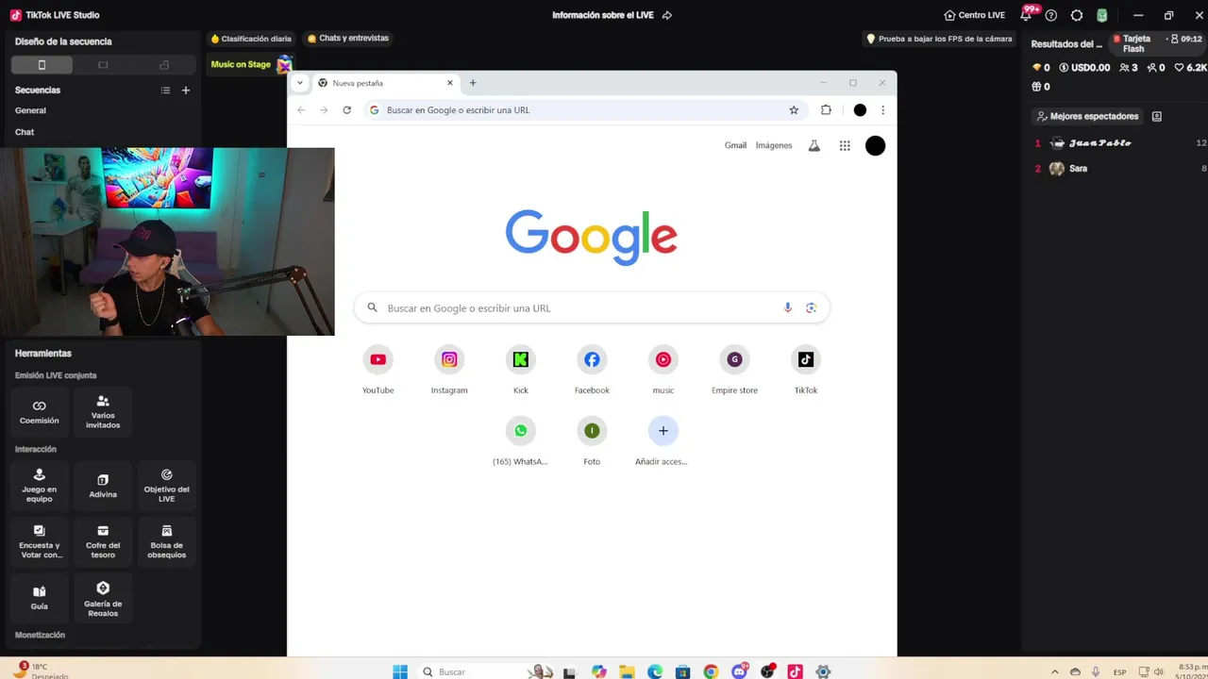Click the green profile avatar in title bar
The image size is (1208, 679).
tap(1102, 15)
